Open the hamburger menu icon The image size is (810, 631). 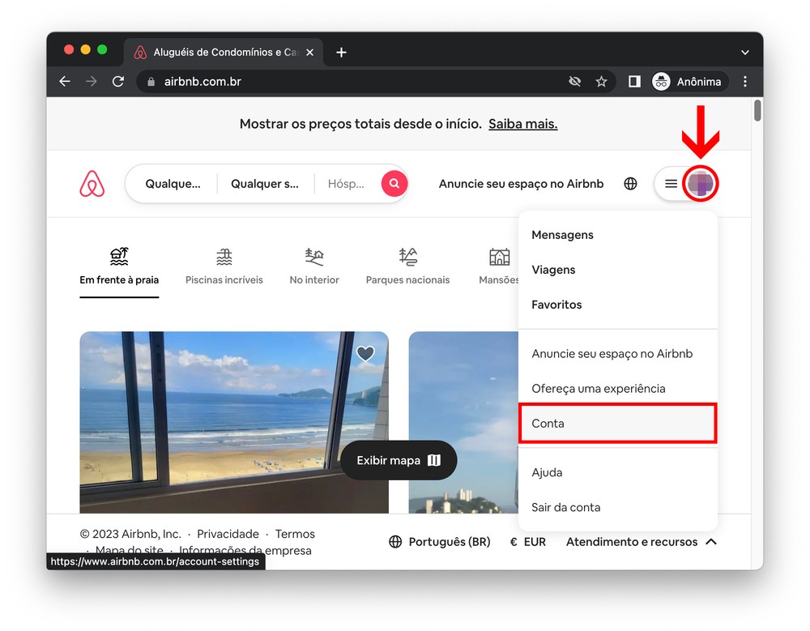[671, 183]
